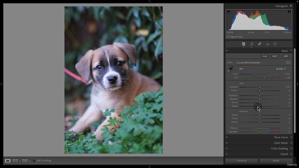Expand the Color Mixer panel

pyautogui.click(x=291, y=143)
